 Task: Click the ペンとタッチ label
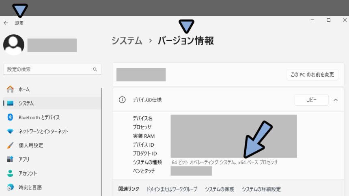(144, 171)
